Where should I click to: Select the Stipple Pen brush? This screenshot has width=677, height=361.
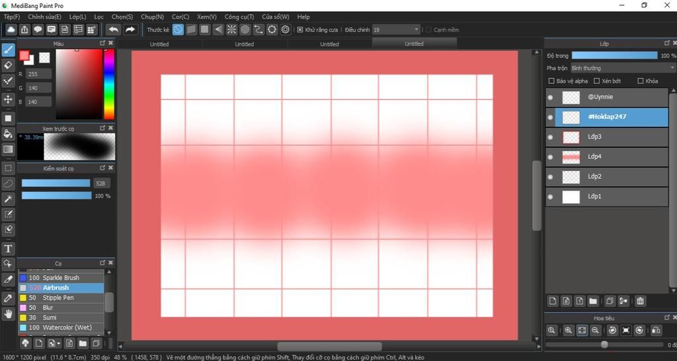[61, 298]
